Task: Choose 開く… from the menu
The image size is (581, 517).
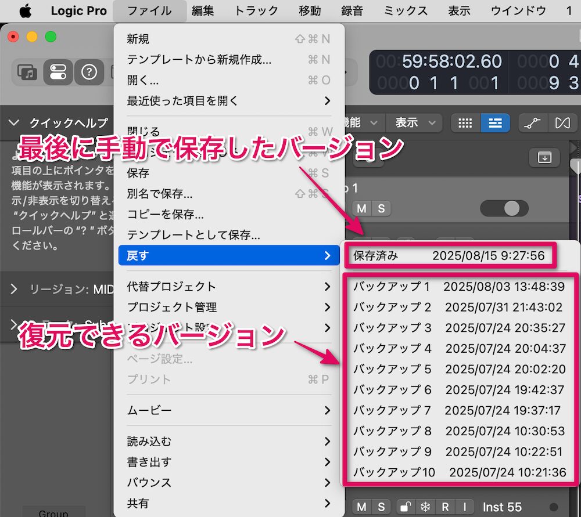Action: tap(229, 80)
